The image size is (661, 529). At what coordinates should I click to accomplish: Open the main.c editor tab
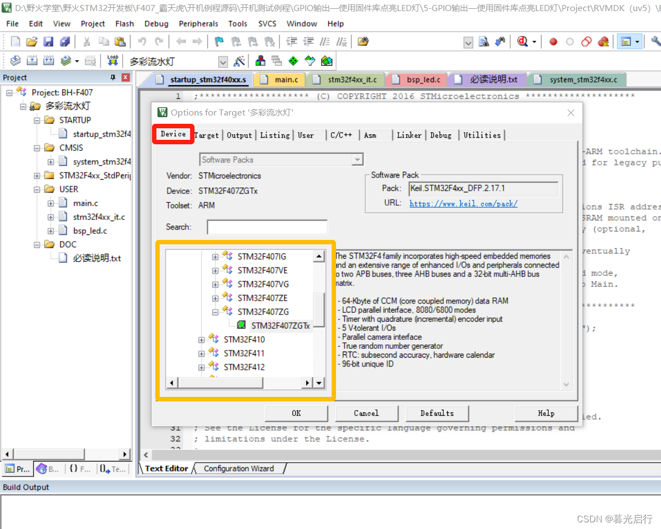click(x=280, y=79)
